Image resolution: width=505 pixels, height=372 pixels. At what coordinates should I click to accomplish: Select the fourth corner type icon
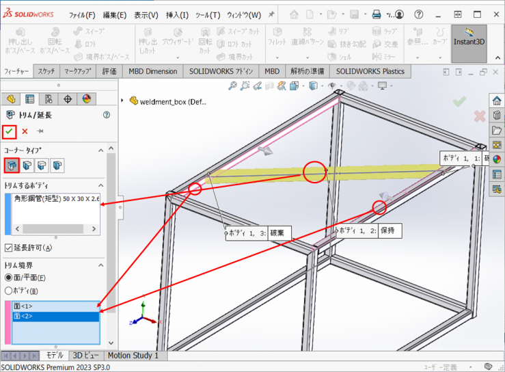pos(57,165)
